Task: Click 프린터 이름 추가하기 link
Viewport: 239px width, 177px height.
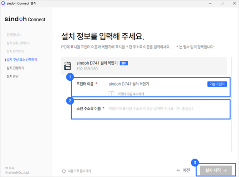Action: click(131, 94)
